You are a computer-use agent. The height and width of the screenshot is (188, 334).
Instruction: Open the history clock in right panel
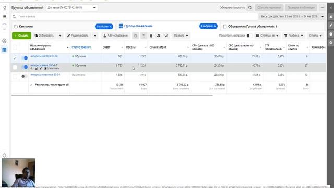click(x=331, y=34)
